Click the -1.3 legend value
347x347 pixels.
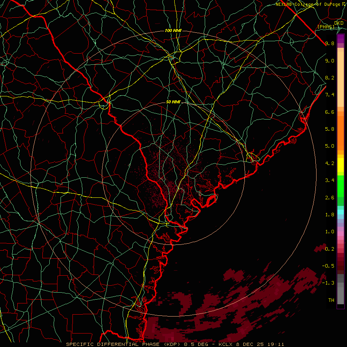point(328,283)
